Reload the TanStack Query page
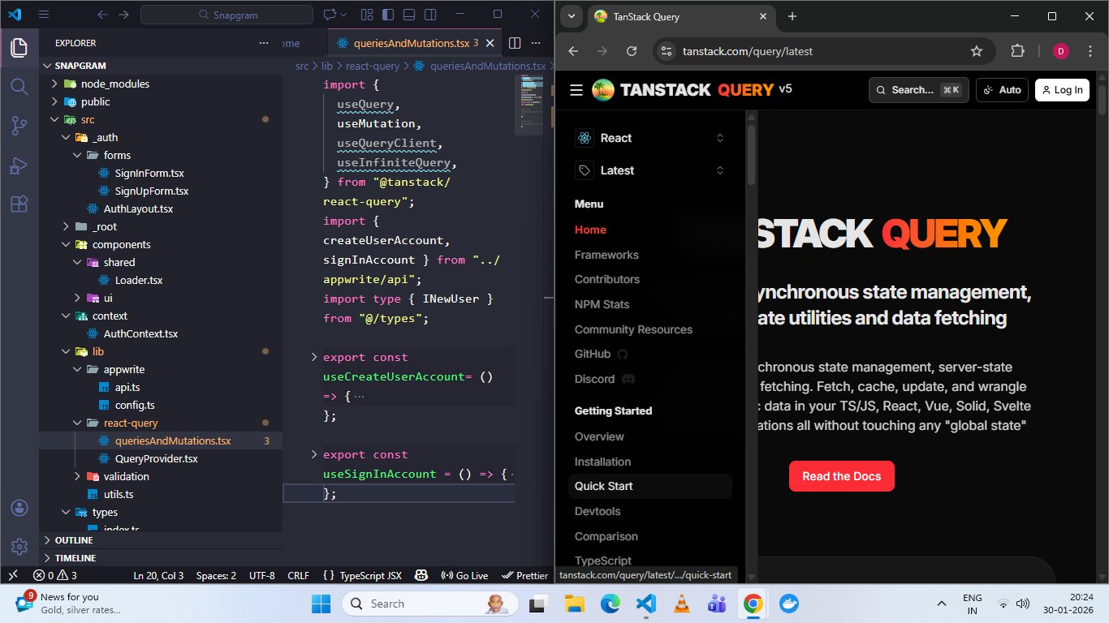 [x=632, y=51]
